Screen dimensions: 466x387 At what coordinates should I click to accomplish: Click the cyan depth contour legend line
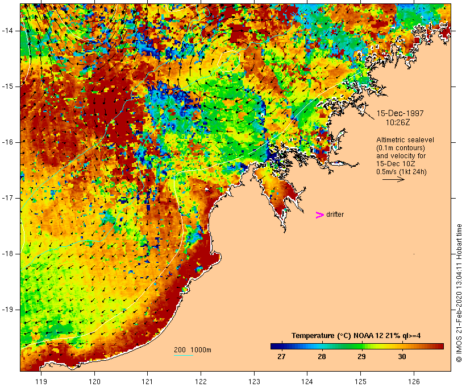coord(184,355)
